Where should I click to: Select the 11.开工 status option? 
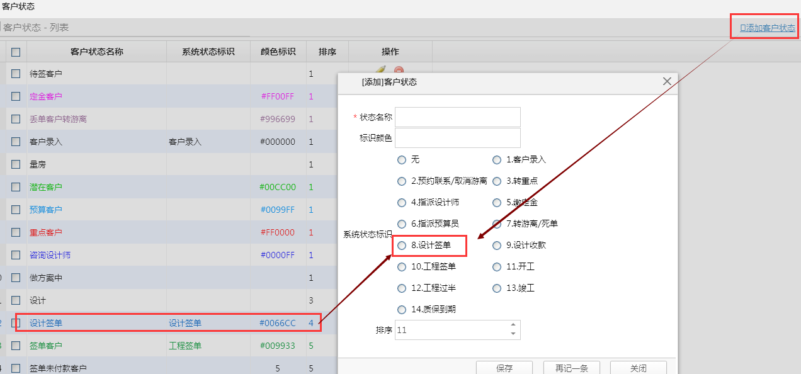497,267
